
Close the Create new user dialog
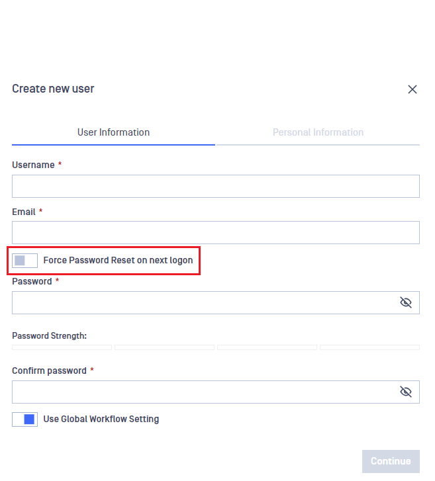click(x=412, y=89)
